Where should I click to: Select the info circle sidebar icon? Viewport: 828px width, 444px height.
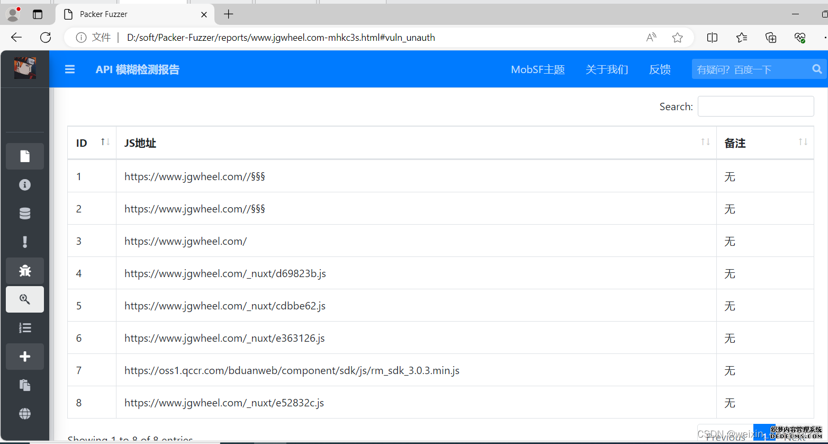[x=25, y=185]
